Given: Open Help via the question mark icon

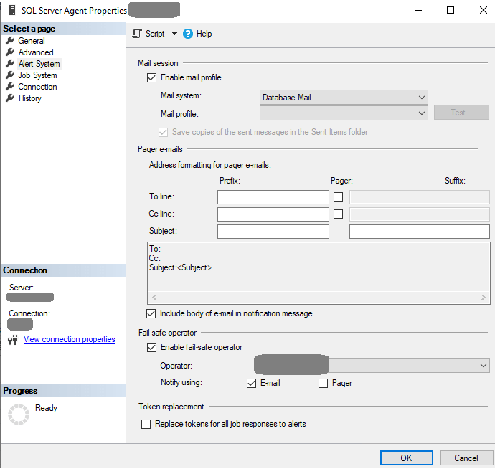Looking at the screenshot, I should [188, 34].
